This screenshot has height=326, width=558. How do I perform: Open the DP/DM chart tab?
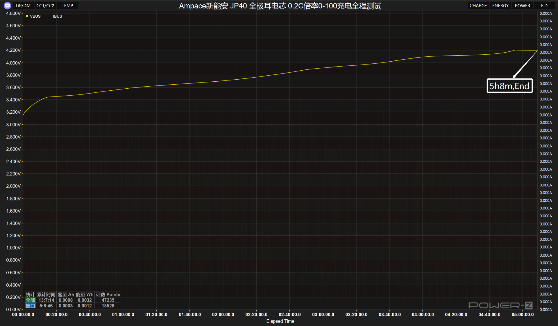pyautogui.click(x=23, y=6)
